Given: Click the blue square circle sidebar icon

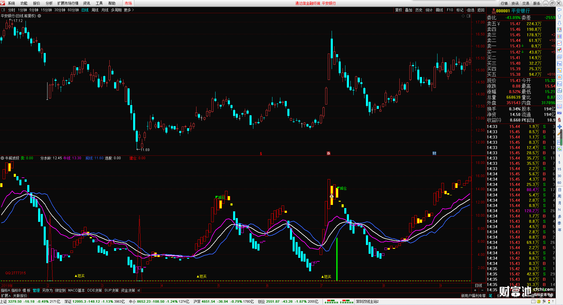Looking at the screenshot, I should coord(559,97).
